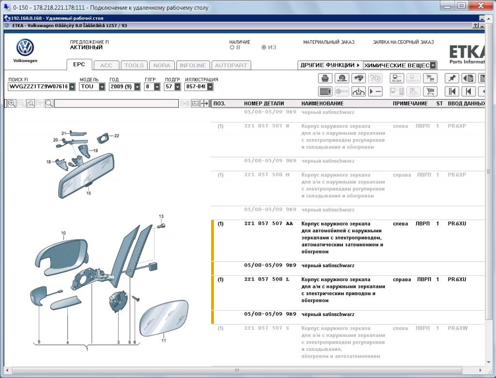Click callout number 13 screw in diagram
This screenshot has height=378, width=496.
[161, 216]
